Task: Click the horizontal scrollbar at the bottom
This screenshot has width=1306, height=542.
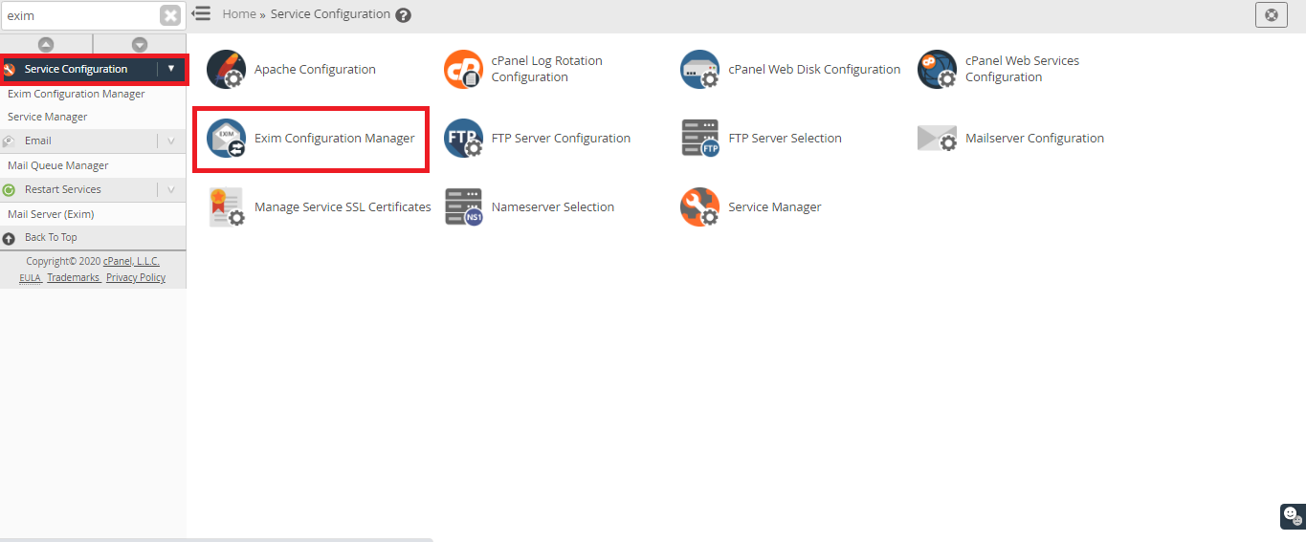Action: click(216, 539)
